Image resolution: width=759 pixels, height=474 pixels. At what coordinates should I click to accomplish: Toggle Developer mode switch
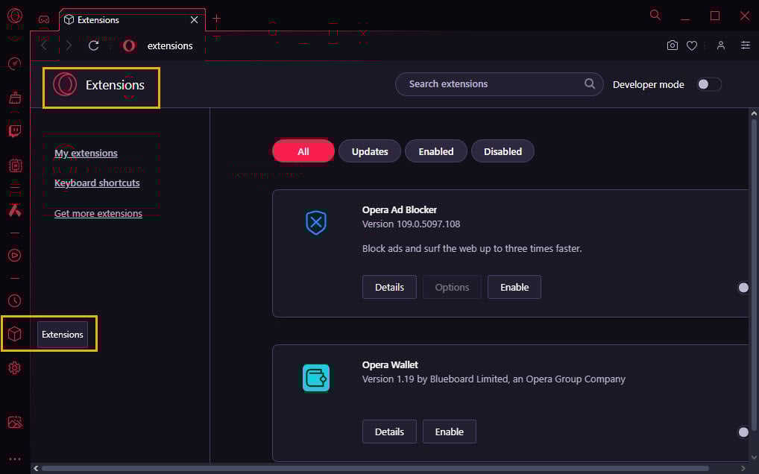click(x=708, y=84)
